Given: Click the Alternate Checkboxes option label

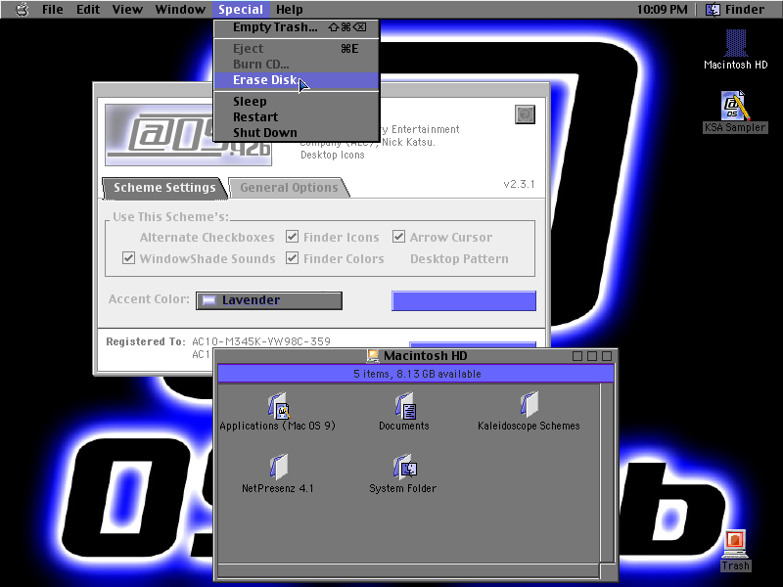Looking at the screenshot, I should [207, 237].
